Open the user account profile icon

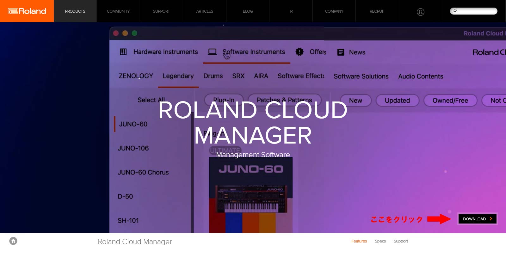point(420,12)
